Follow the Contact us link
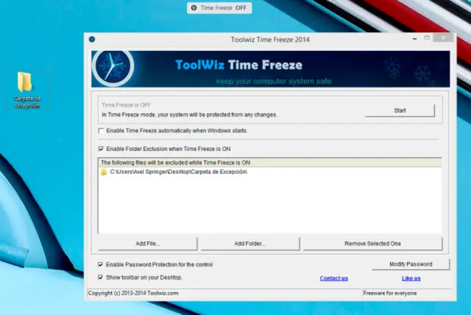Image resolution: width=471 pixels, height=315 pixels. tap(334, 278)
